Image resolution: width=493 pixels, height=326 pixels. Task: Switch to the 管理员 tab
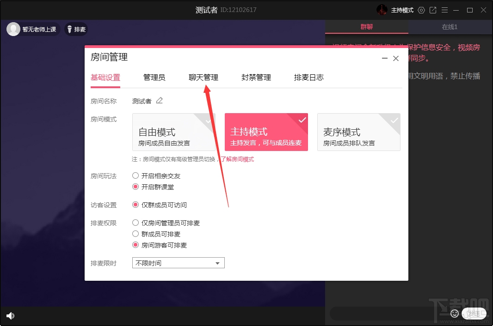coord(155,77)
